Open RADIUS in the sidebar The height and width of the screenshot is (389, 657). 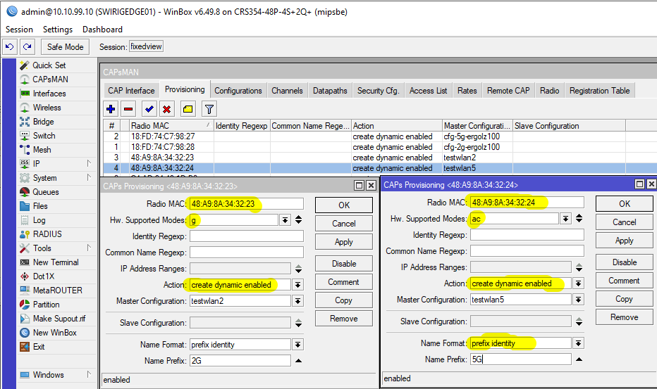tap(47, 234)
